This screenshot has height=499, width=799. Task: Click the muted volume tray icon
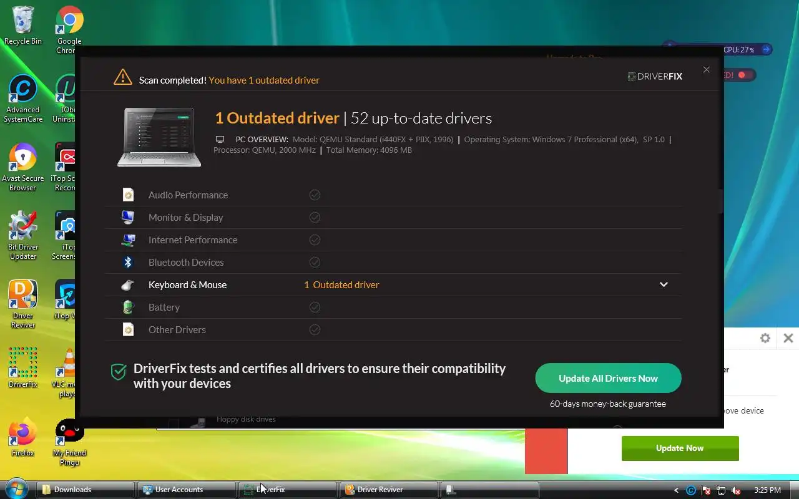(736, 490)
